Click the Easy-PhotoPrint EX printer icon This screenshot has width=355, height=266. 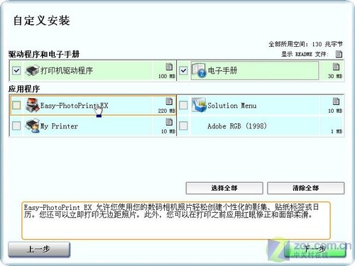33,105
